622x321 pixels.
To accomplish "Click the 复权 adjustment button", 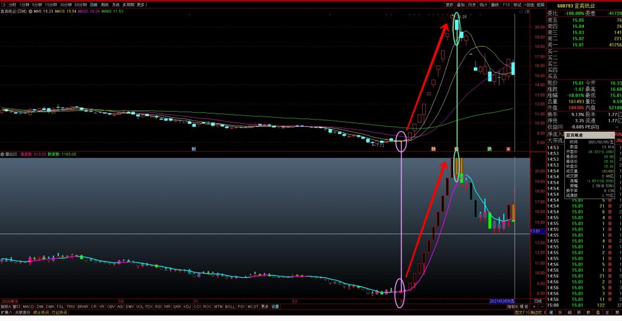I will [449, 4].
